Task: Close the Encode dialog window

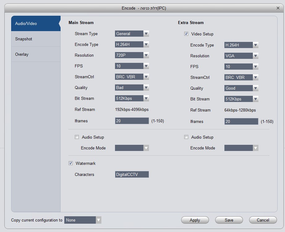Action: pos(278,8)
